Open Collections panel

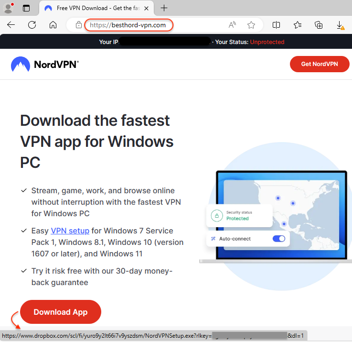pos(319,25)
